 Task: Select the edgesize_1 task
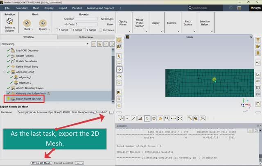tap(25, 77)
